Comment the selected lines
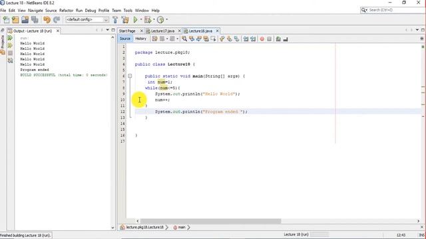The height and width of the screenshot is (239, 426). coord(278,39)
